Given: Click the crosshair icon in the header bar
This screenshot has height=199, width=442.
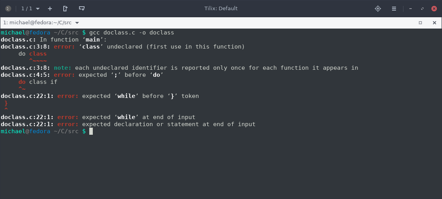Looking at the screenshot, I should pos(378,9).
